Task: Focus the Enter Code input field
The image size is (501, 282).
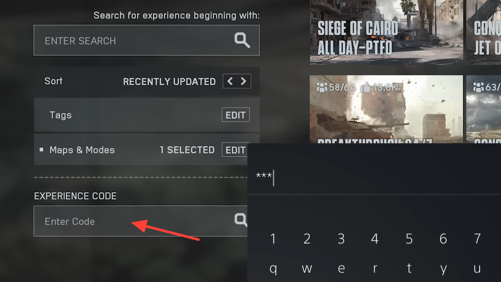Action: (141, 221)
